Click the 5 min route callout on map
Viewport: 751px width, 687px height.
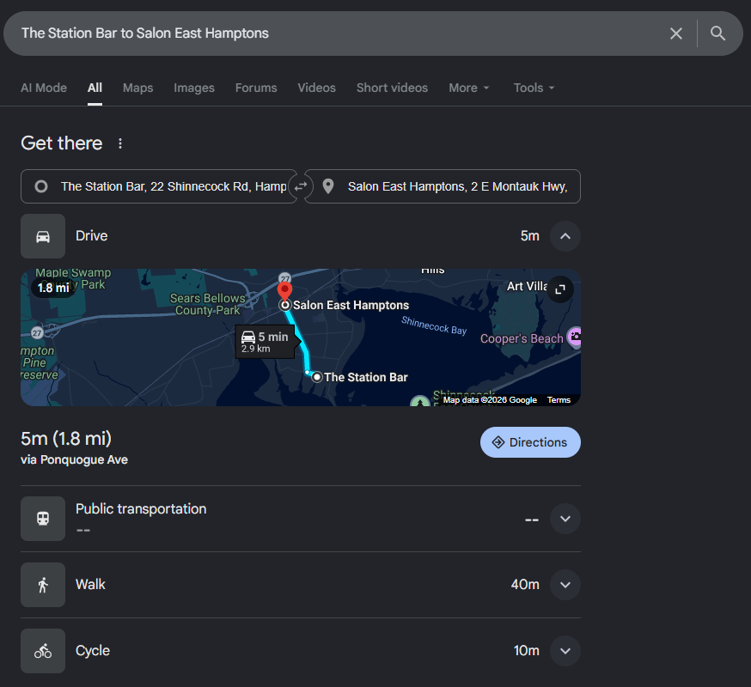click(x=267, y=342)
